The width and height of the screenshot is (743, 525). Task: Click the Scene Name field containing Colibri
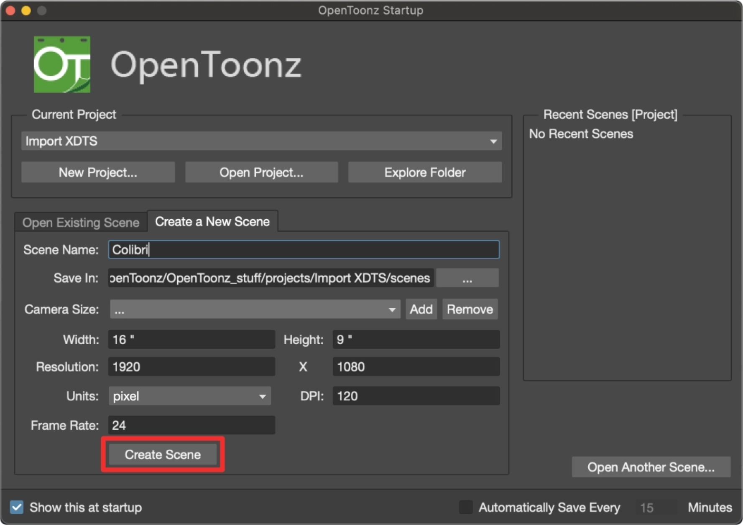point(304,250)
